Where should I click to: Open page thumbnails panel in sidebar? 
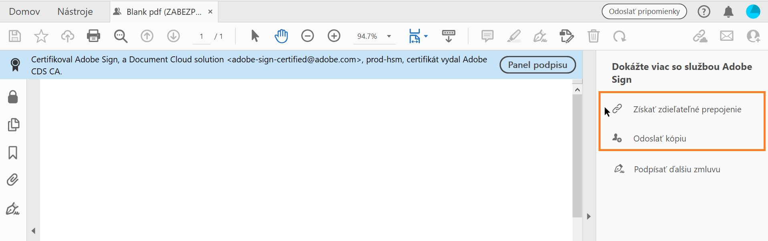13,125
